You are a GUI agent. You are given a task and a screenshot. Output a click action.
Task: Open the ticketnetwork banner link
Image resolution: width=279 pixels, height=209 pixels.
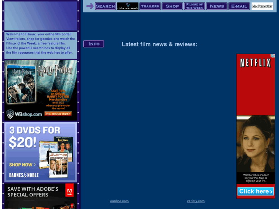(x=127, y=6)
